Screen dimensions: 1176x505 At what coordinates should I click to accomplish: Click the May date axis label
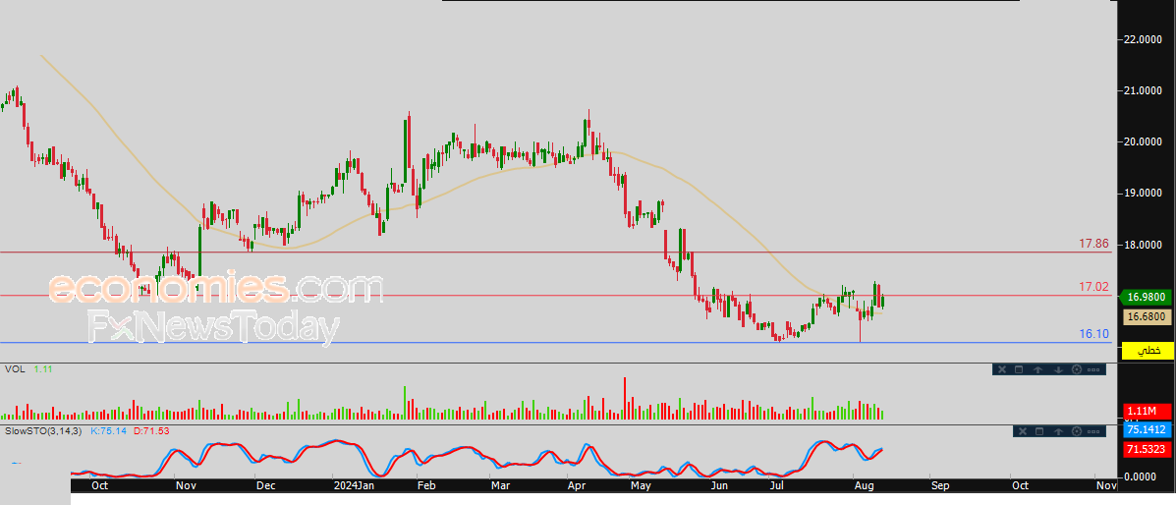[639, 485]
